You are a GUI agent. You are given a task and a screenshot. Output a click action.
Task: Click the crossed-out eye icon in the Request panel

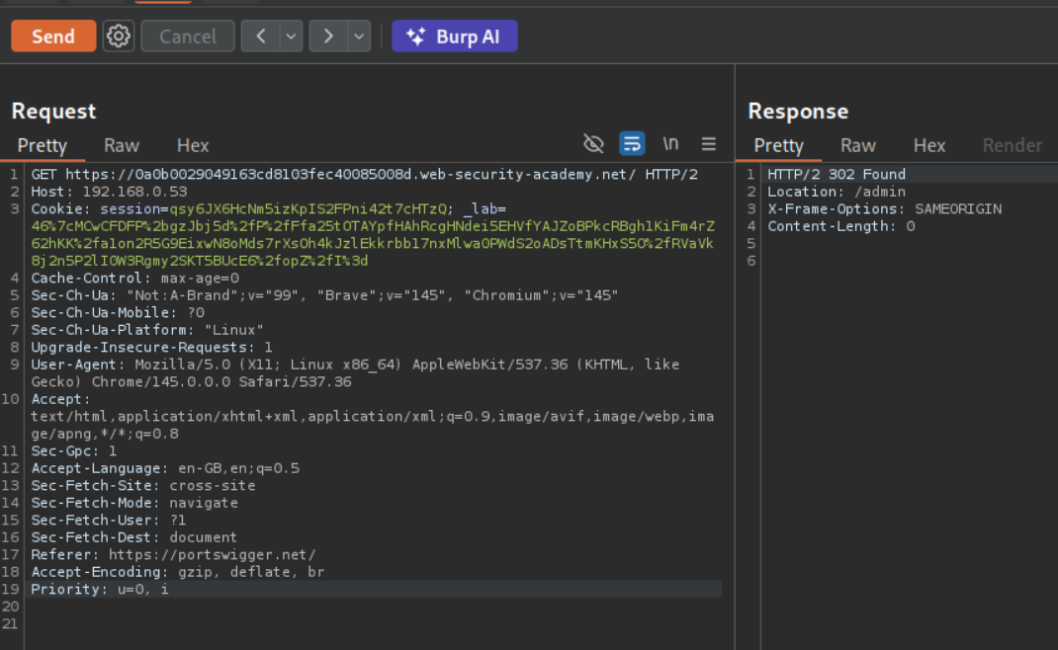click(593, 144)
